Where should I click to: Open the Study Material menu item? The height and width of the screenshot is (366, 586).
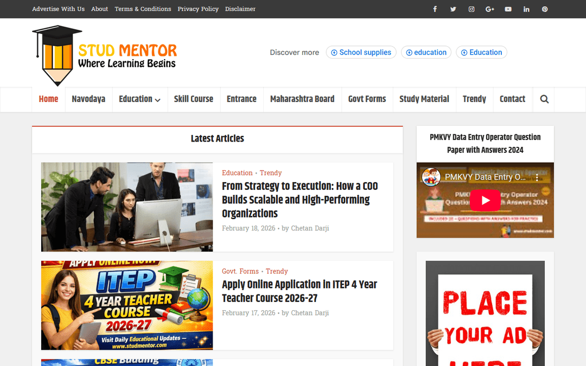424,99
